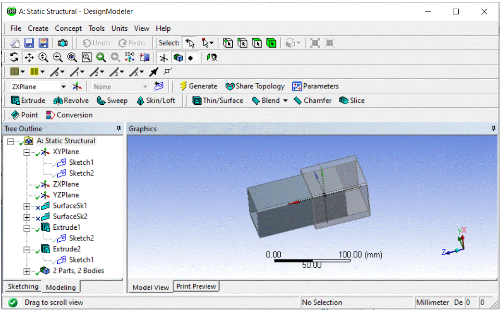Screen dimensions: 501x310
Task: Click the Point feature icon
Action: click(15, 115)
